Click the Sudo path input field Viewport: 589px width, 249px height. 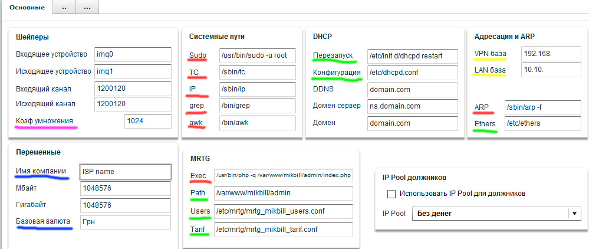(256, 56)
